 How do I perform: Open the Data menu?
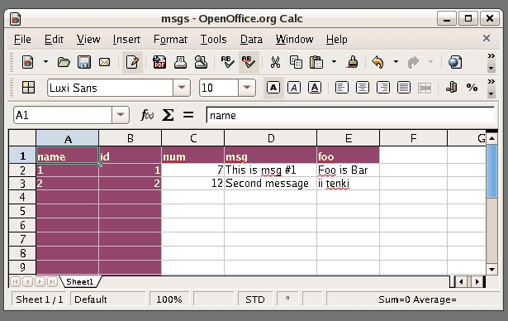(251, 39)
